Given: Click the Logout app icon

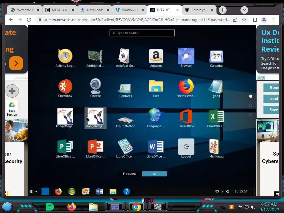Looking at the screenshot, I should point(186,149).
